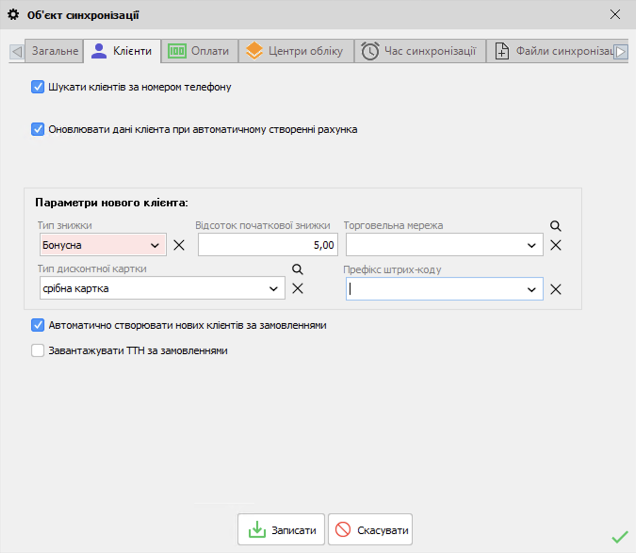Viewport: 636px width, 553px height.
Task: Close the Об'єкт синхронізації dialog
Action: [615, 15]
